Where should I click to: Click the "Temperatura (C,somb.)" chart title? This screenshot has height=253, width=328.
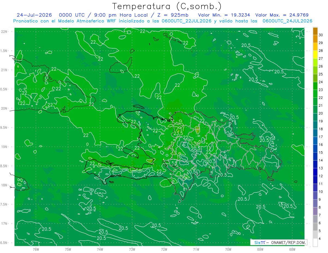coord(167,6)
